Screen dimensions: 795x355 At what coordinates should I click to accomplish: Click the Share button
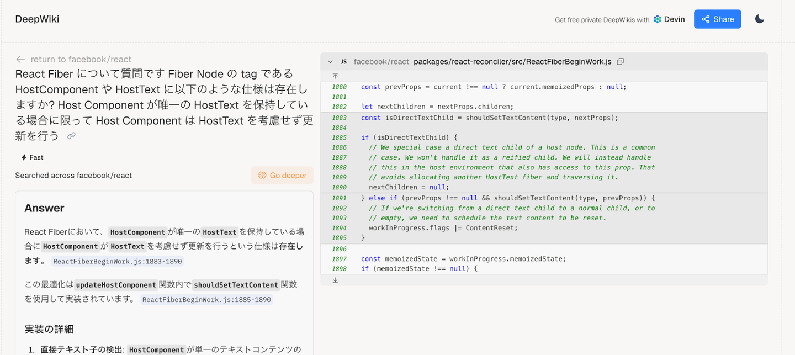[x=717, y=19]
